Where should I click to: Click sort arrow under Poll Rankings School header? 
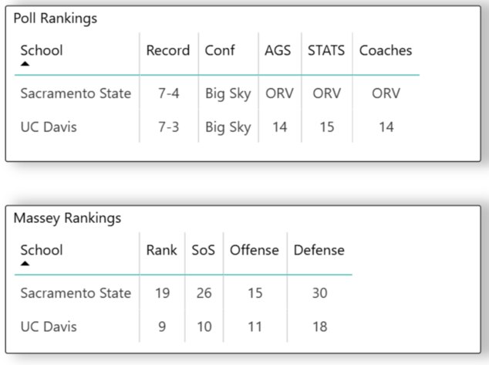(x=25, y=64)
